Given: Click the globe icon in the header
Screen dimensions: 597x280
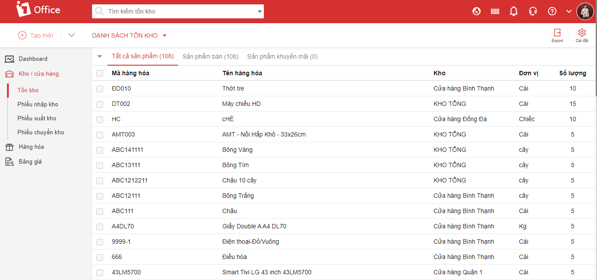Looking at the screenshot, I should [x=476, y=11].
